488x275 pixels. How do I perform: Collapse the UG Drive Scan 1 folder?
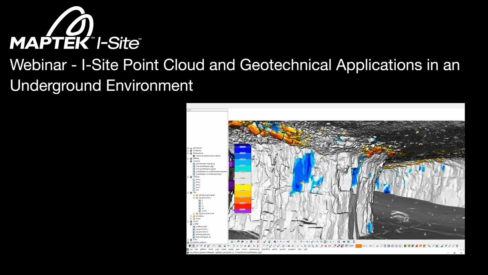pyautogui.click(x=194, y=198)
